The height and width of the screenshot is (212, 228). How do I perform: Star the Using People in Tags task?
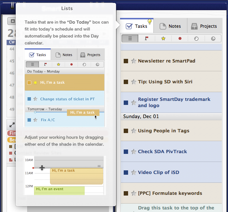(134, 131)
